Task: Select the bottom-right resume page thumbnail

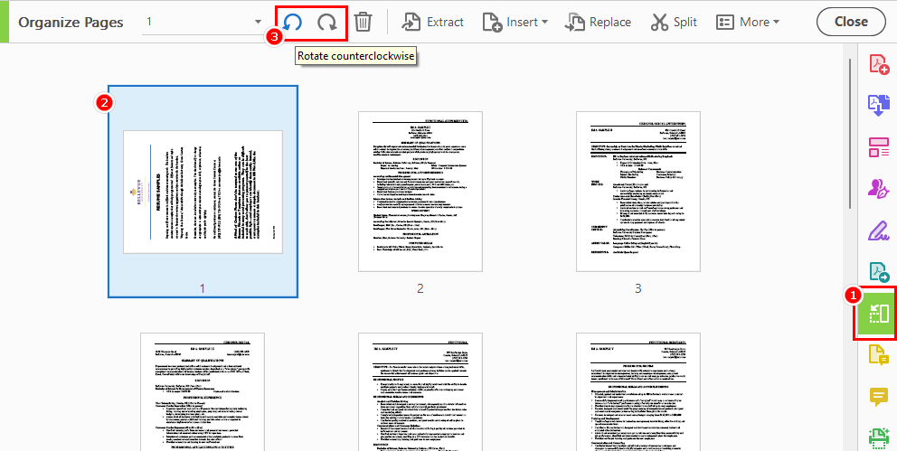Action: point(637,391)
